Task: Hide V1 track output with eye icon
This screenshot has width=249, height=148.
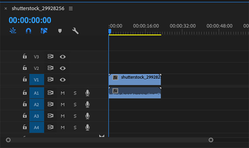Action: coord(63,80)
